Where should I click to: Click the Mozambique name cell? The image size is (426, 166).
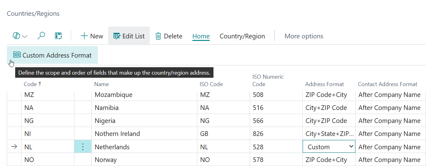113,95
